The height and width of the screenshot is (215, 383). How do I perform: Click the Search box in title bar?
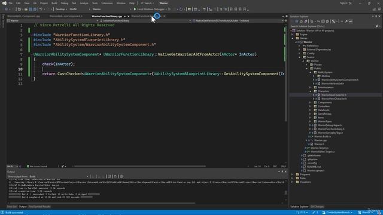(147, 3)
